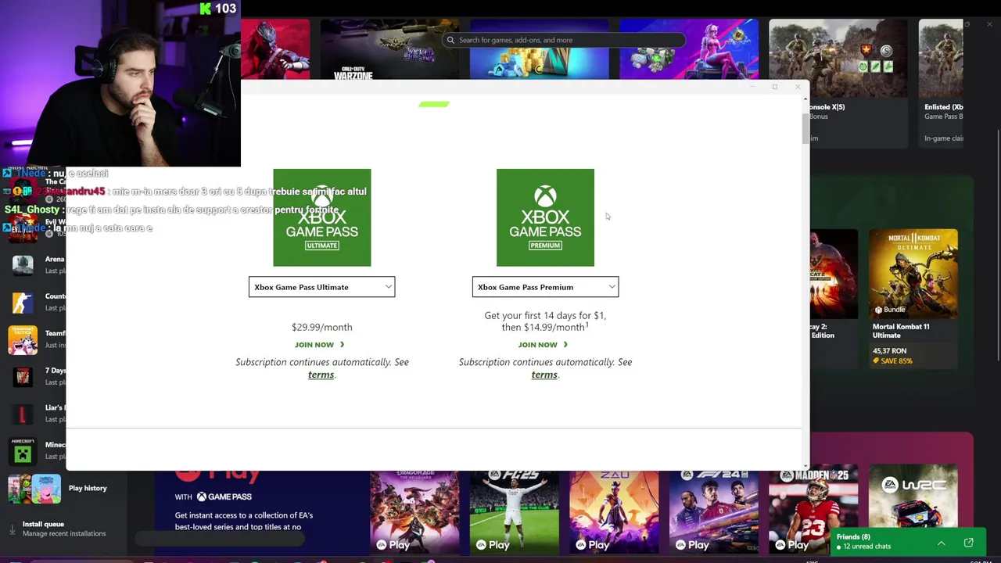
Task: Click JOIN NOW under Game Pass Premium
Action: (x=543, y=345)
